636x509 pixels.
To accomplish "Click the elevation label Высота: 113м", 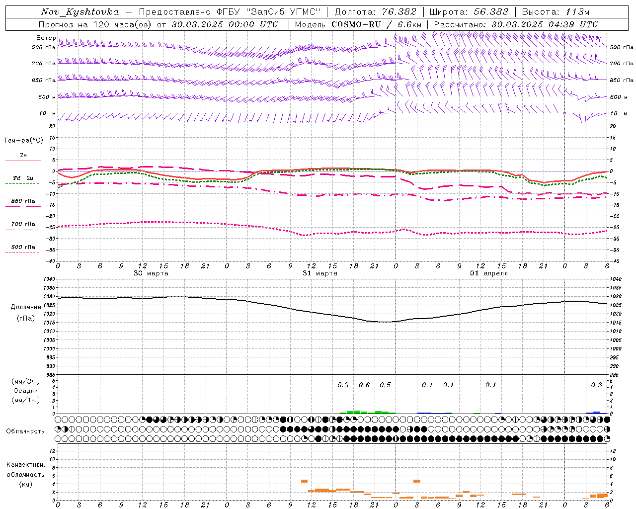I will click(556, 12).
